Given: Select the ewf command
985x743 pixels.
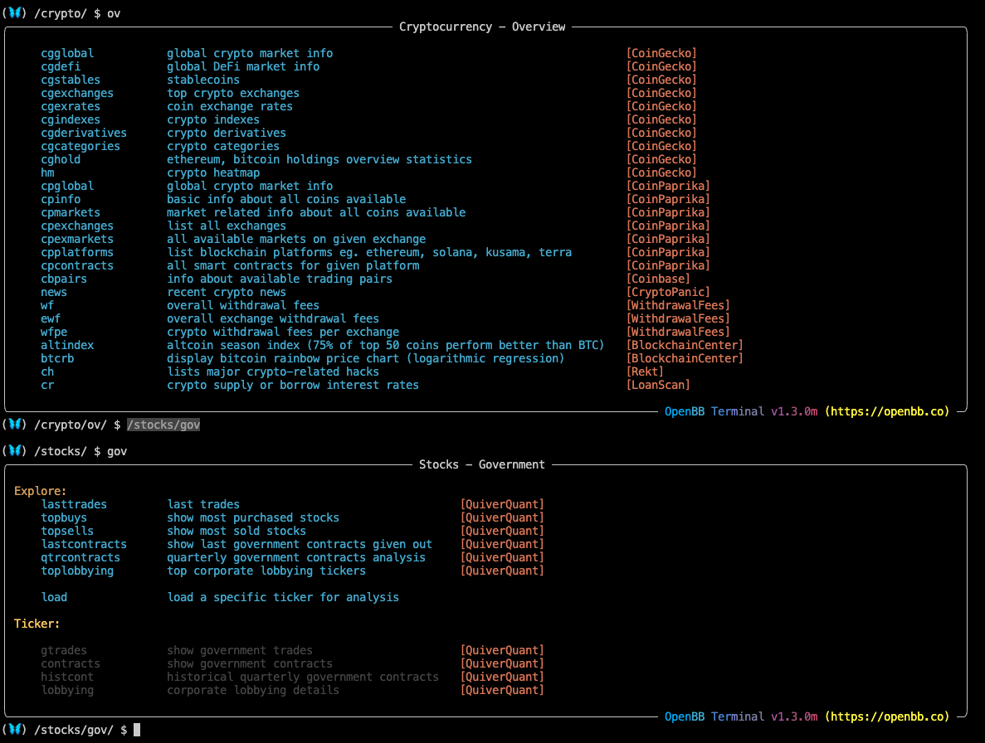Looking at the screenshot, I should coord(51,318).
